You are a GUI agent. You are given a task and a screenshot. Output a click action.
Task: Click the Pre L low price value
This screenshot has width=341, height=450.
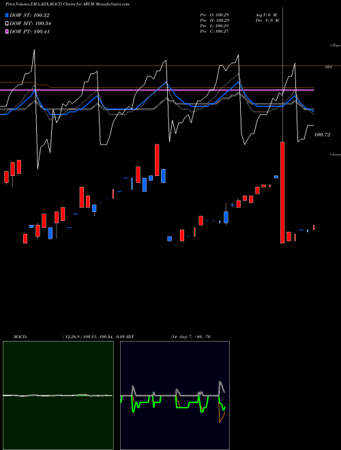(x=214, y=26)
